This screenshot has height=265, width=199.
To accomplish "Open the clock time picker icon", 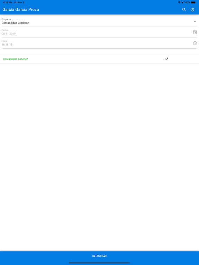I will point(195,43).
